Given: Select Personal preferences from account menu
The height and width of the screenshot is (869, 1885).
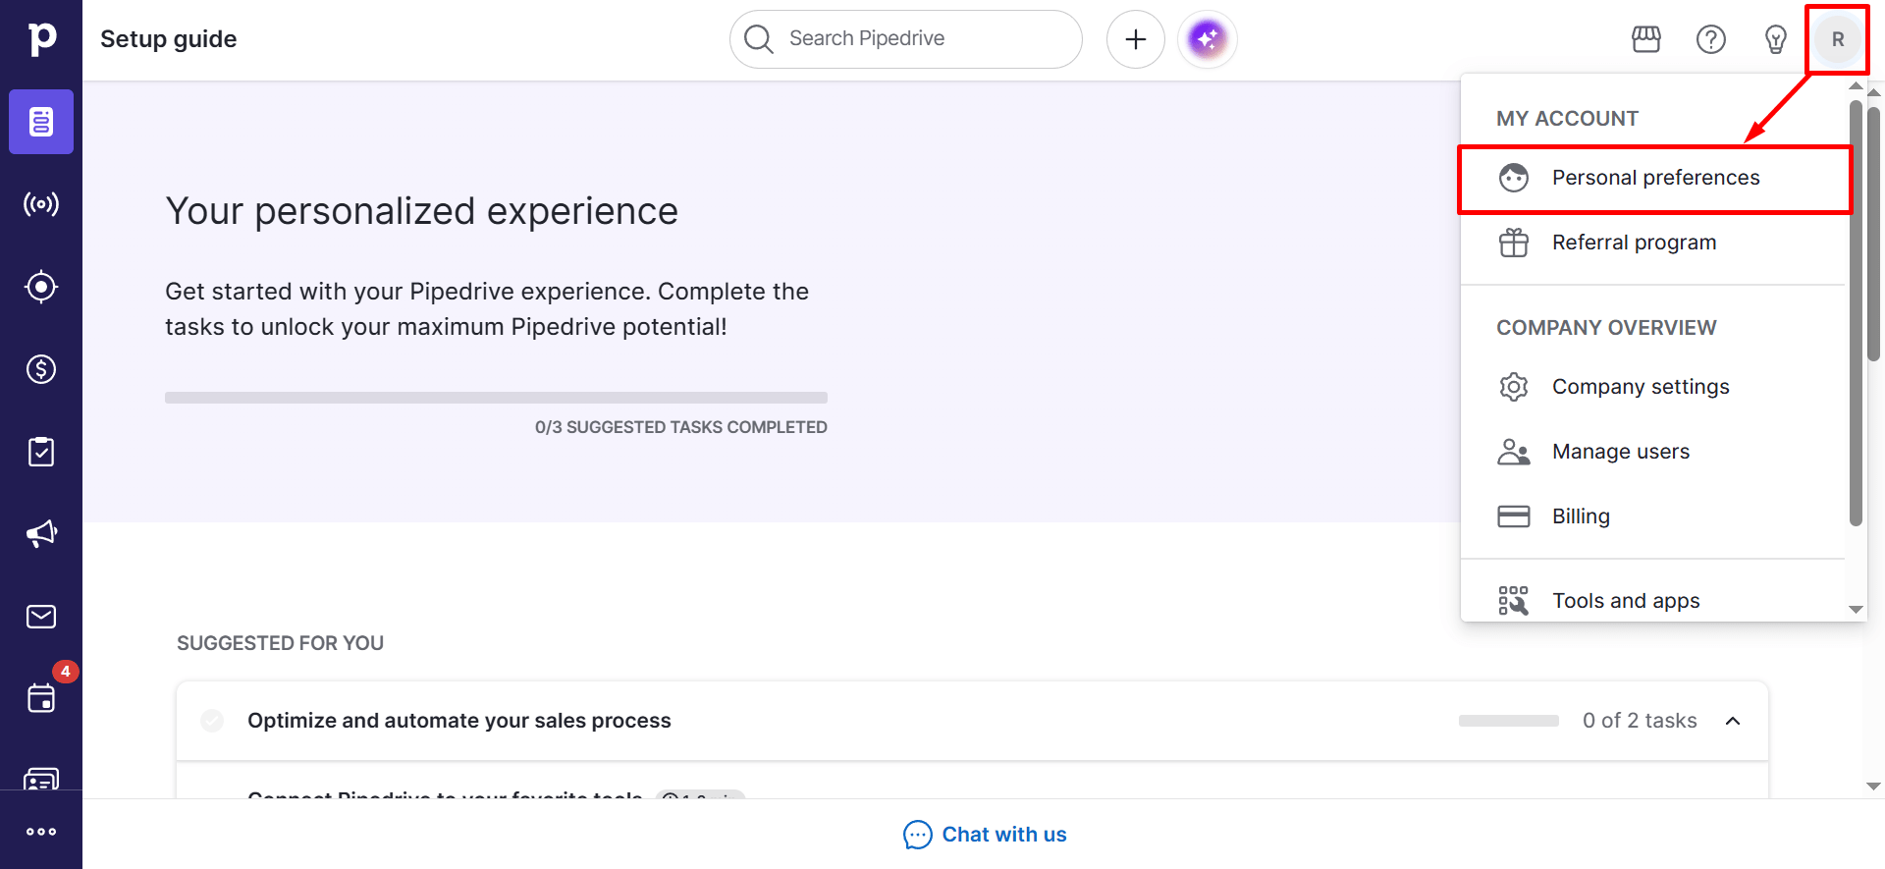Looking at the screenshot, I should pos(1654,178).
